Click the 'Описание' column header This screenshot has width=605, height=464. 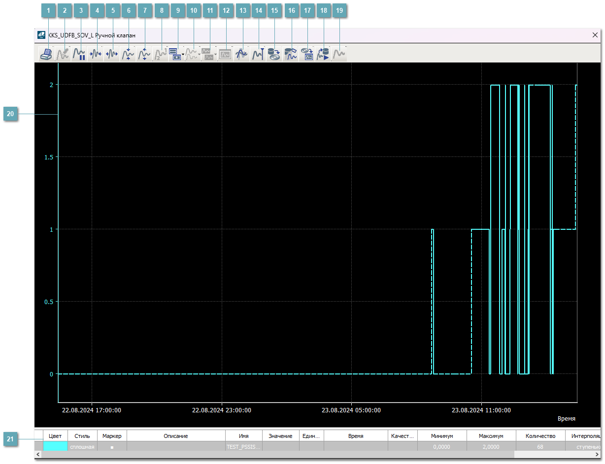point(176,436)
